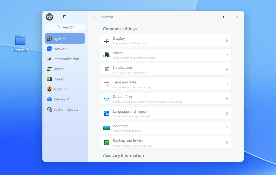Open the Display settings title
The image size is (276, 175).
coord(119,38)
